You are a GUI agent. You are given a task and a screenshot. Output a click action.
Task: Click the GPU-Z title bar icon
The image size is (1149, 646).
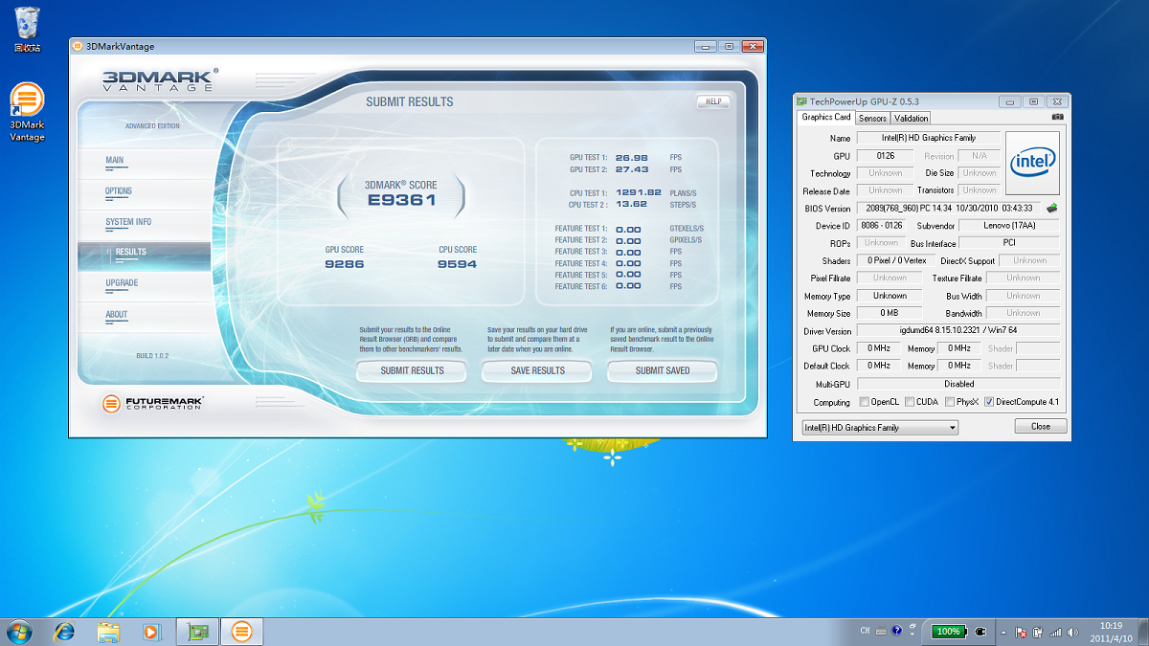click(x=802, y=101)
